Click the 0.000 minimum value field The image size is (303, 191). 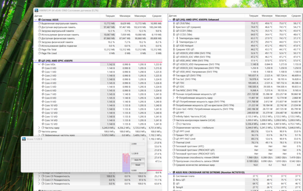coord(138,170)
